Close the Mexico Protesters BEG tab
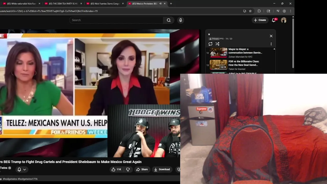This screenshot has height=184, width=327. tap(165, 4)
